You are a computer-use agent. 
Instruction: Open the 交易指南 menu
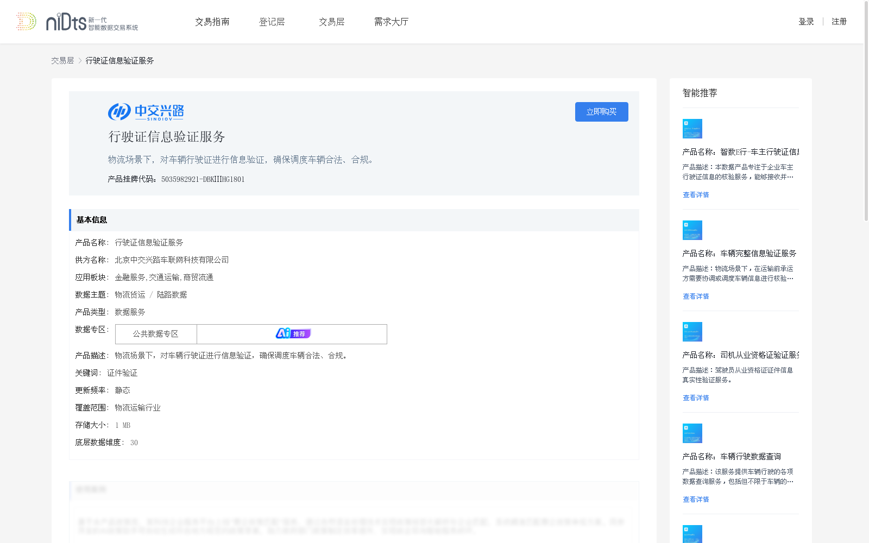pos(212,22)
